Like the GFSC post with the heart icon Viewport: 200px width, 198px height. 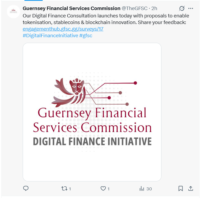coord(103,188)
